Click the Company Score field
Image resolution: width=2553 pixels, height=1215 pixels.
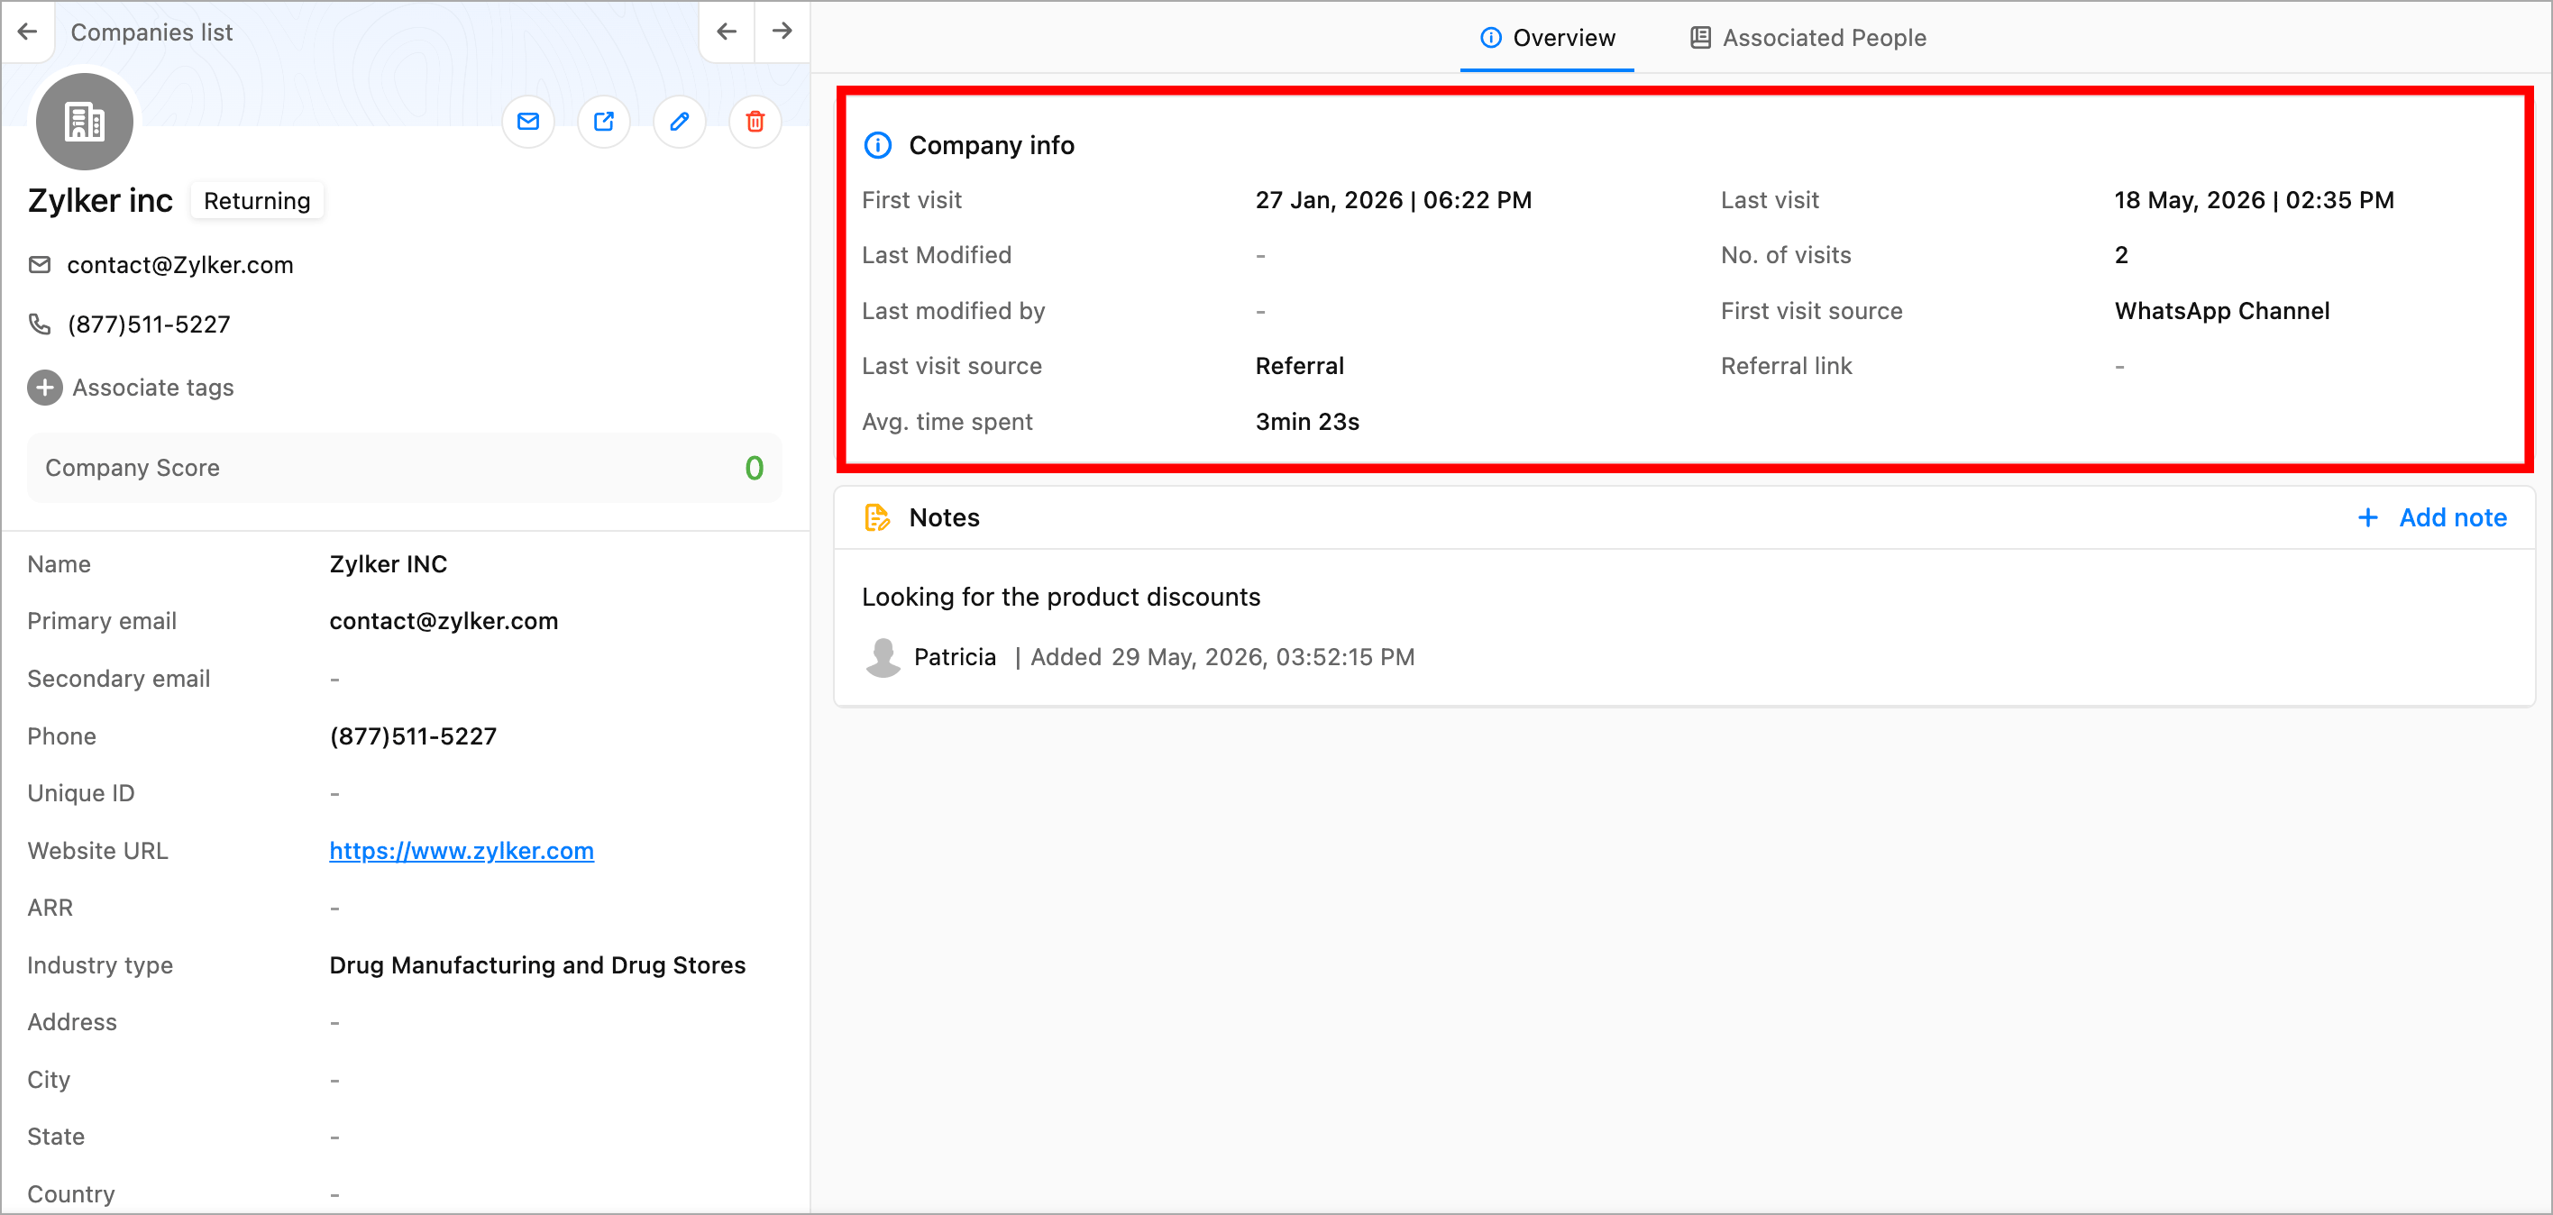405,468
